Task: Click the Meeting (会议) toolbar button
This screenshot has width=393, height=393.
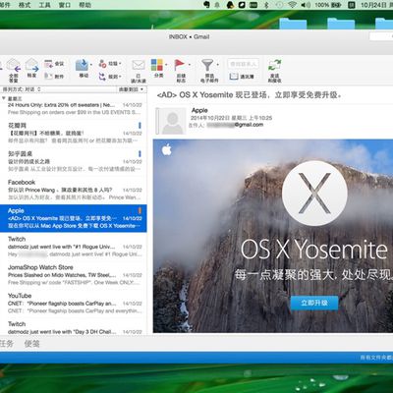Action: (x=54, y=64)
